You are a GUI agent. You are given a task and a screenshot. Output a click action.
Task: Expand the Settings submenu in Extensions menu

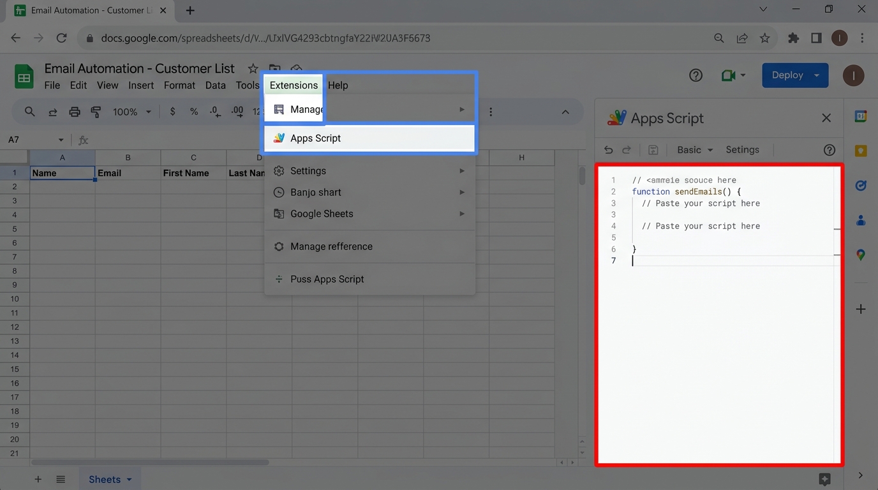[x=370, y=171]
